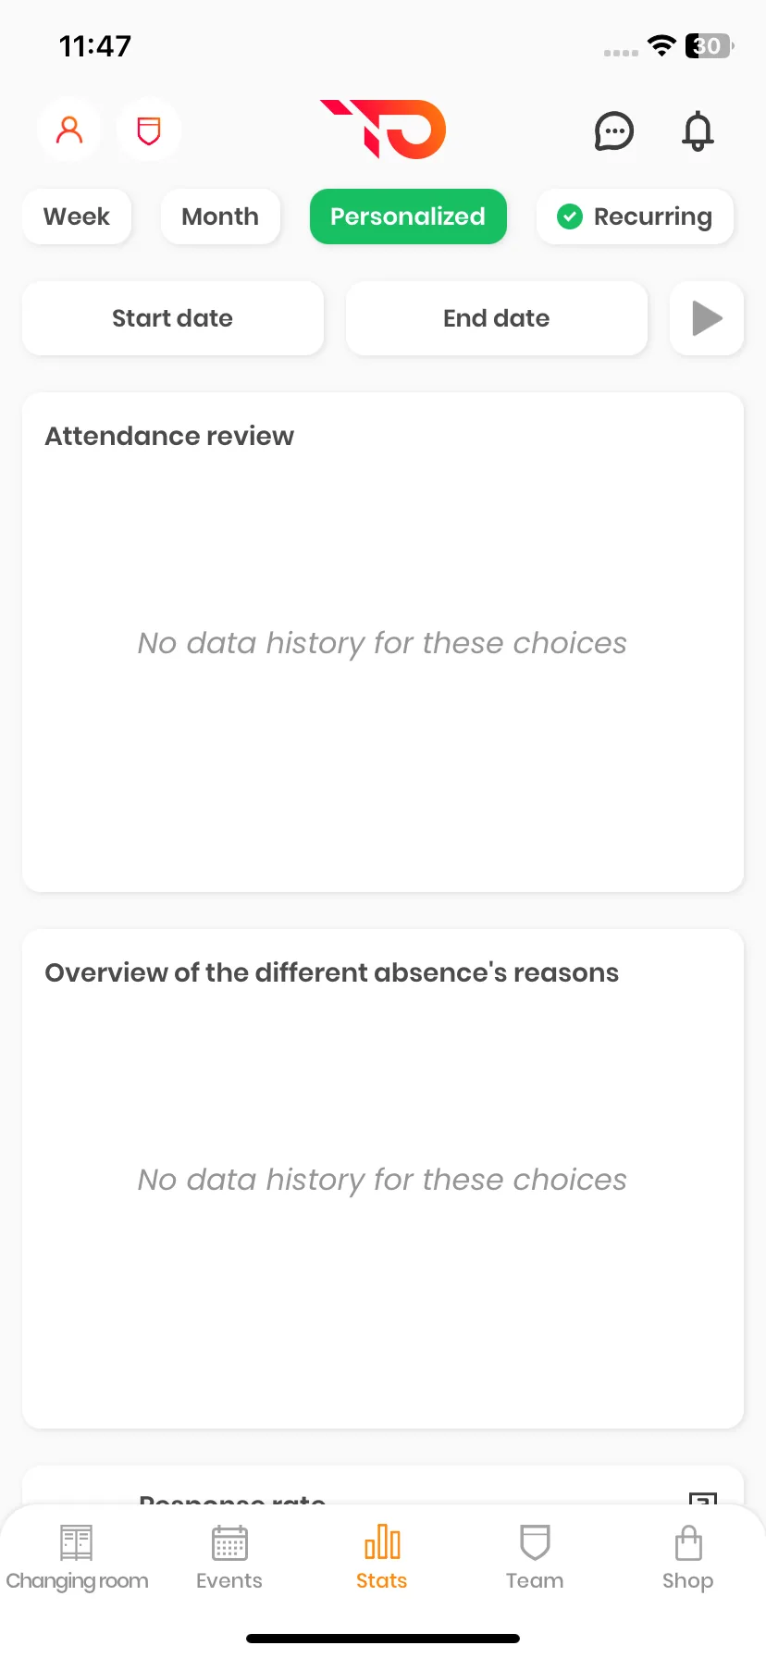Open the Changing room tab
The height and width of the screenshot is (1658, 766).
pyautogui.click(x=77, y=1558)
